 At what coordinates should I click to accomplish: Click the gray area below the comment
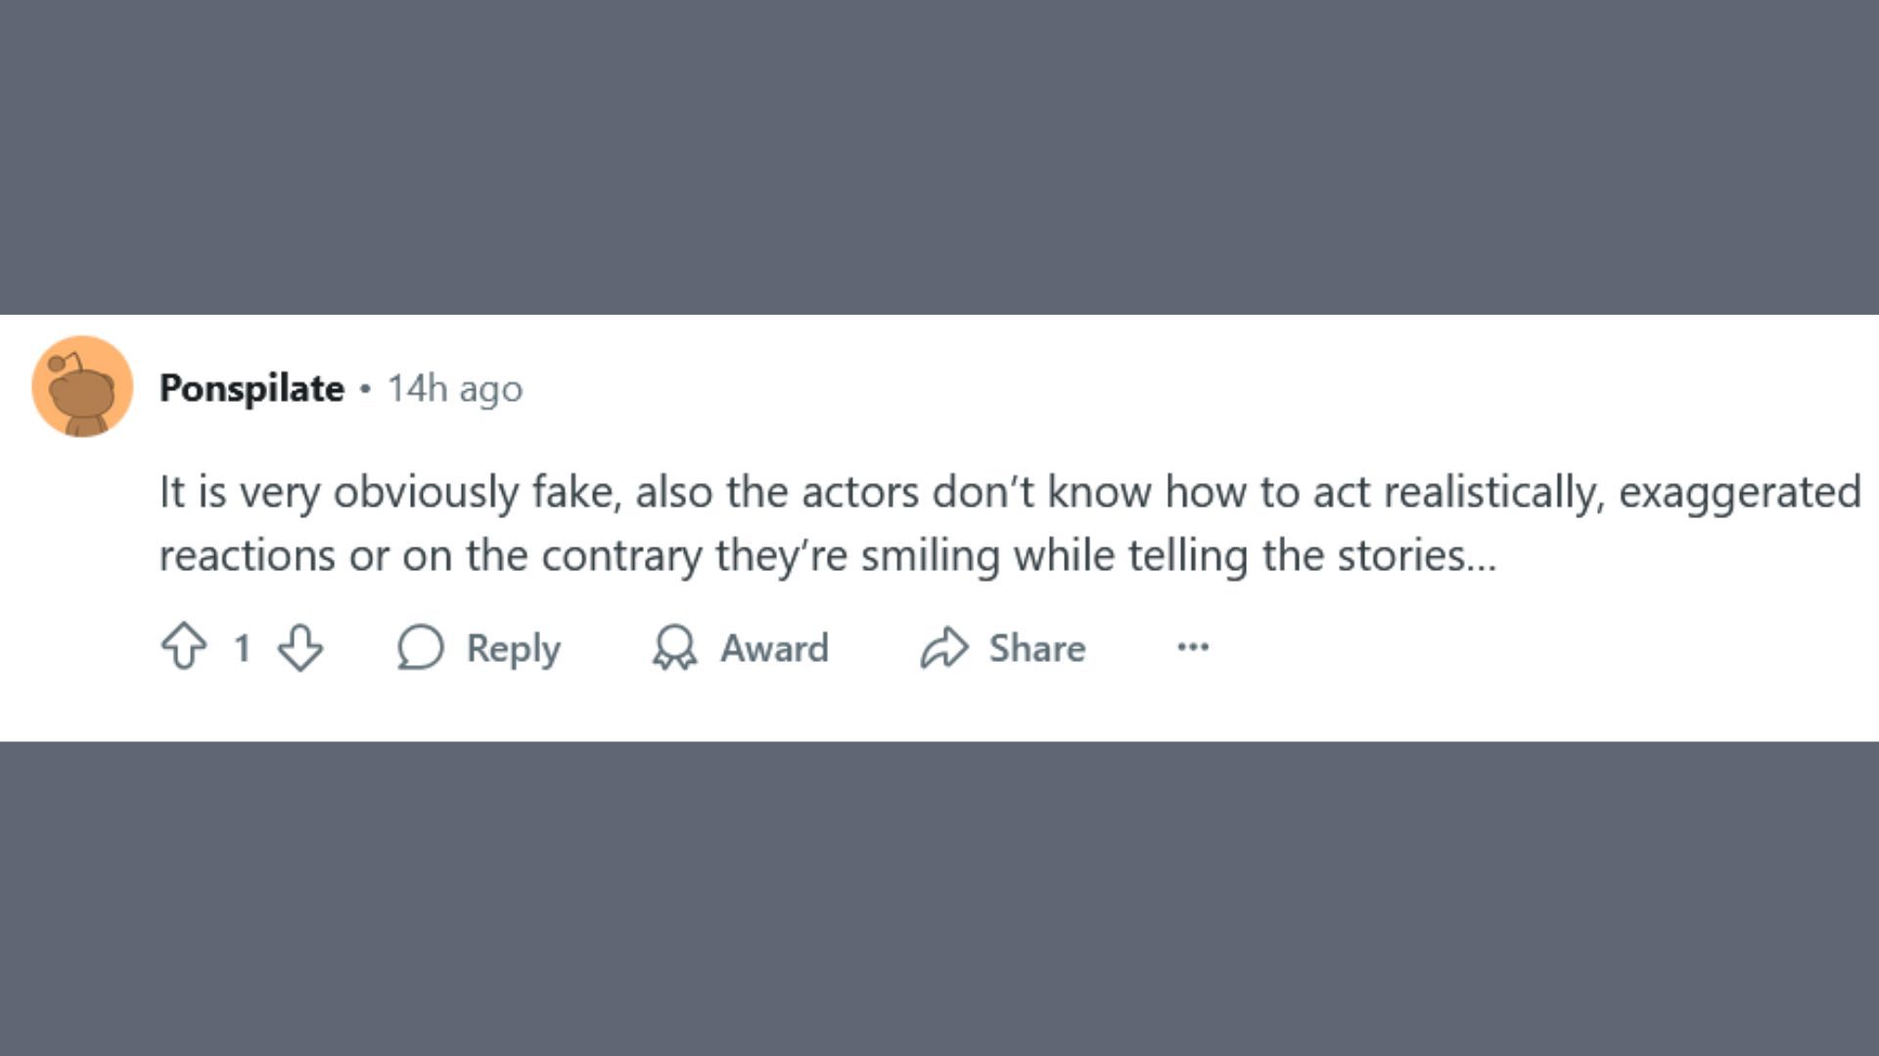coord(939,898)
